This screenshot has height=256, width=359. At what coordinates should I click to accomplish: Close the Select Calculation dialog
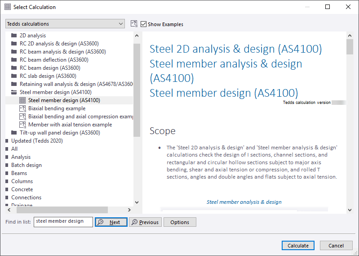pos(348,7)
